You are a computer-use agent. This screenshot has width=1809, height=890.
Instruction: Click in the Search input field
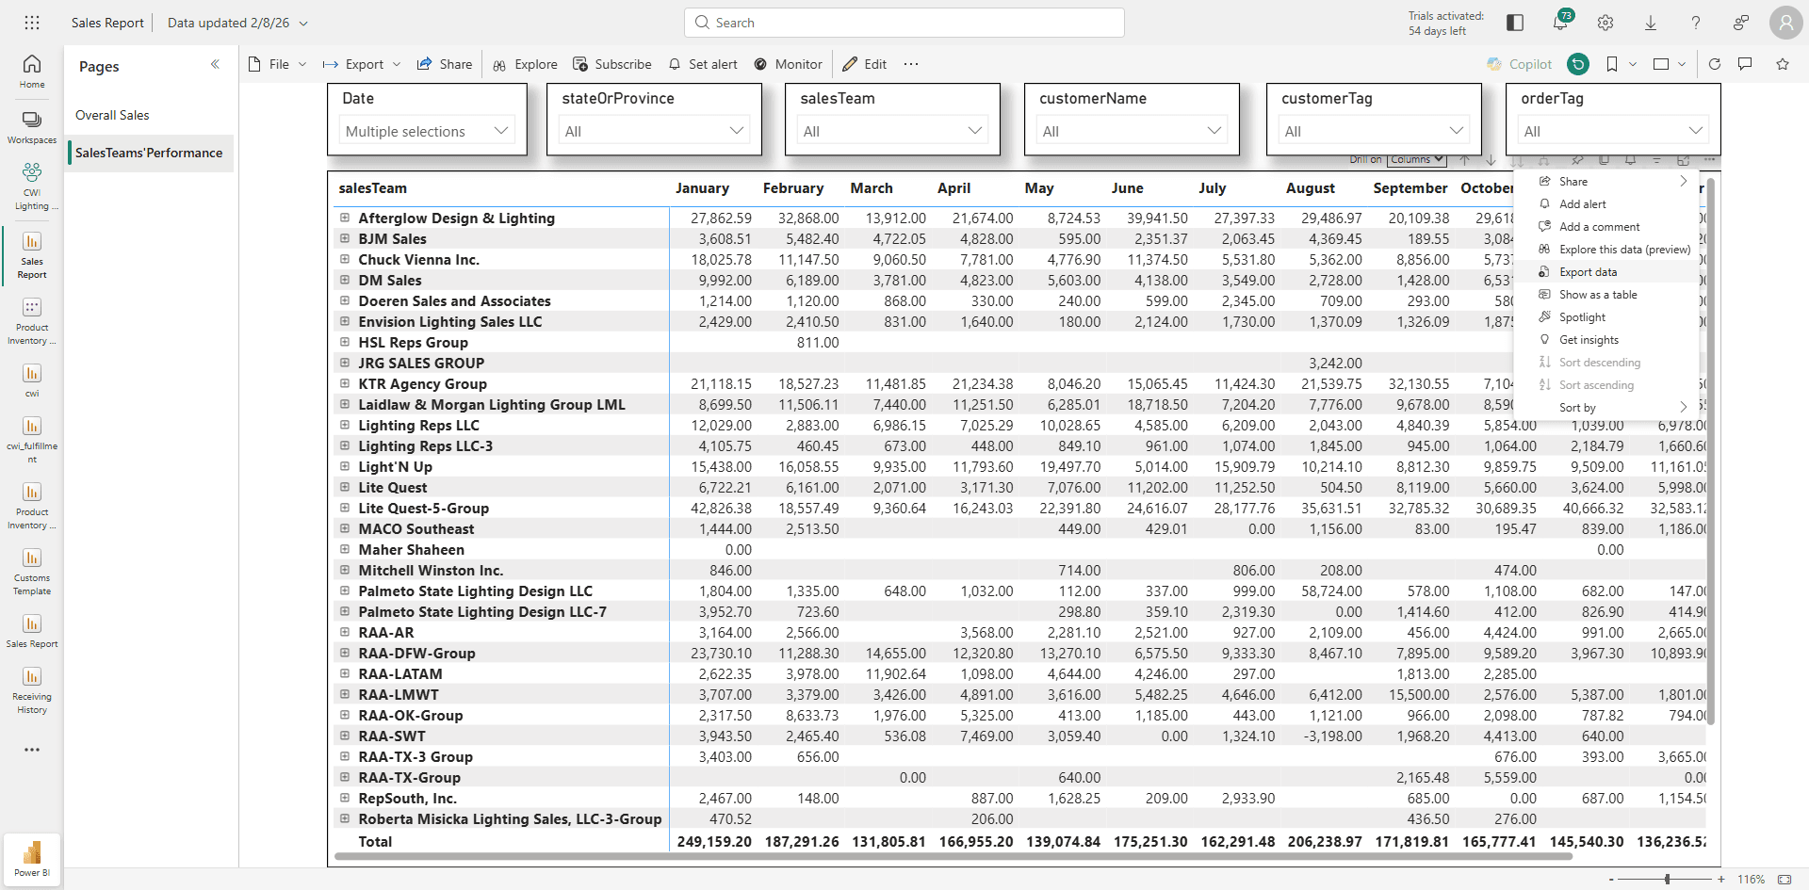(x=904, y=23)
